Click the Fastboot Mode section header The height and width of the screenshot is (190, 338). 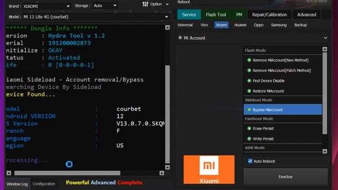(259, 119)
